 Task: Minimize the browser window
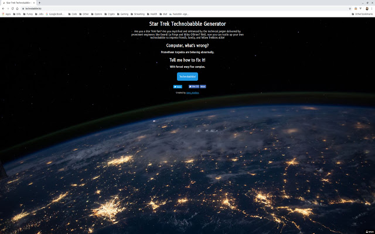click(363, 3)
